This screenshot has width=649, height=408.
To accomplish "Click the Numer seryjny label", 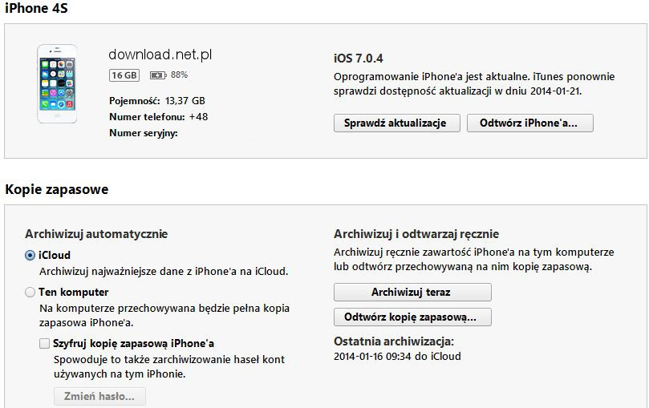I will [x=144, y=133].
